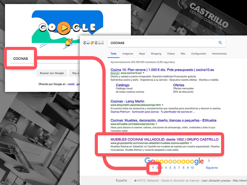Expand the arrow next to www.cocina10.es
Viewport: 247px width, 185px height.
(x=144, y=73)
